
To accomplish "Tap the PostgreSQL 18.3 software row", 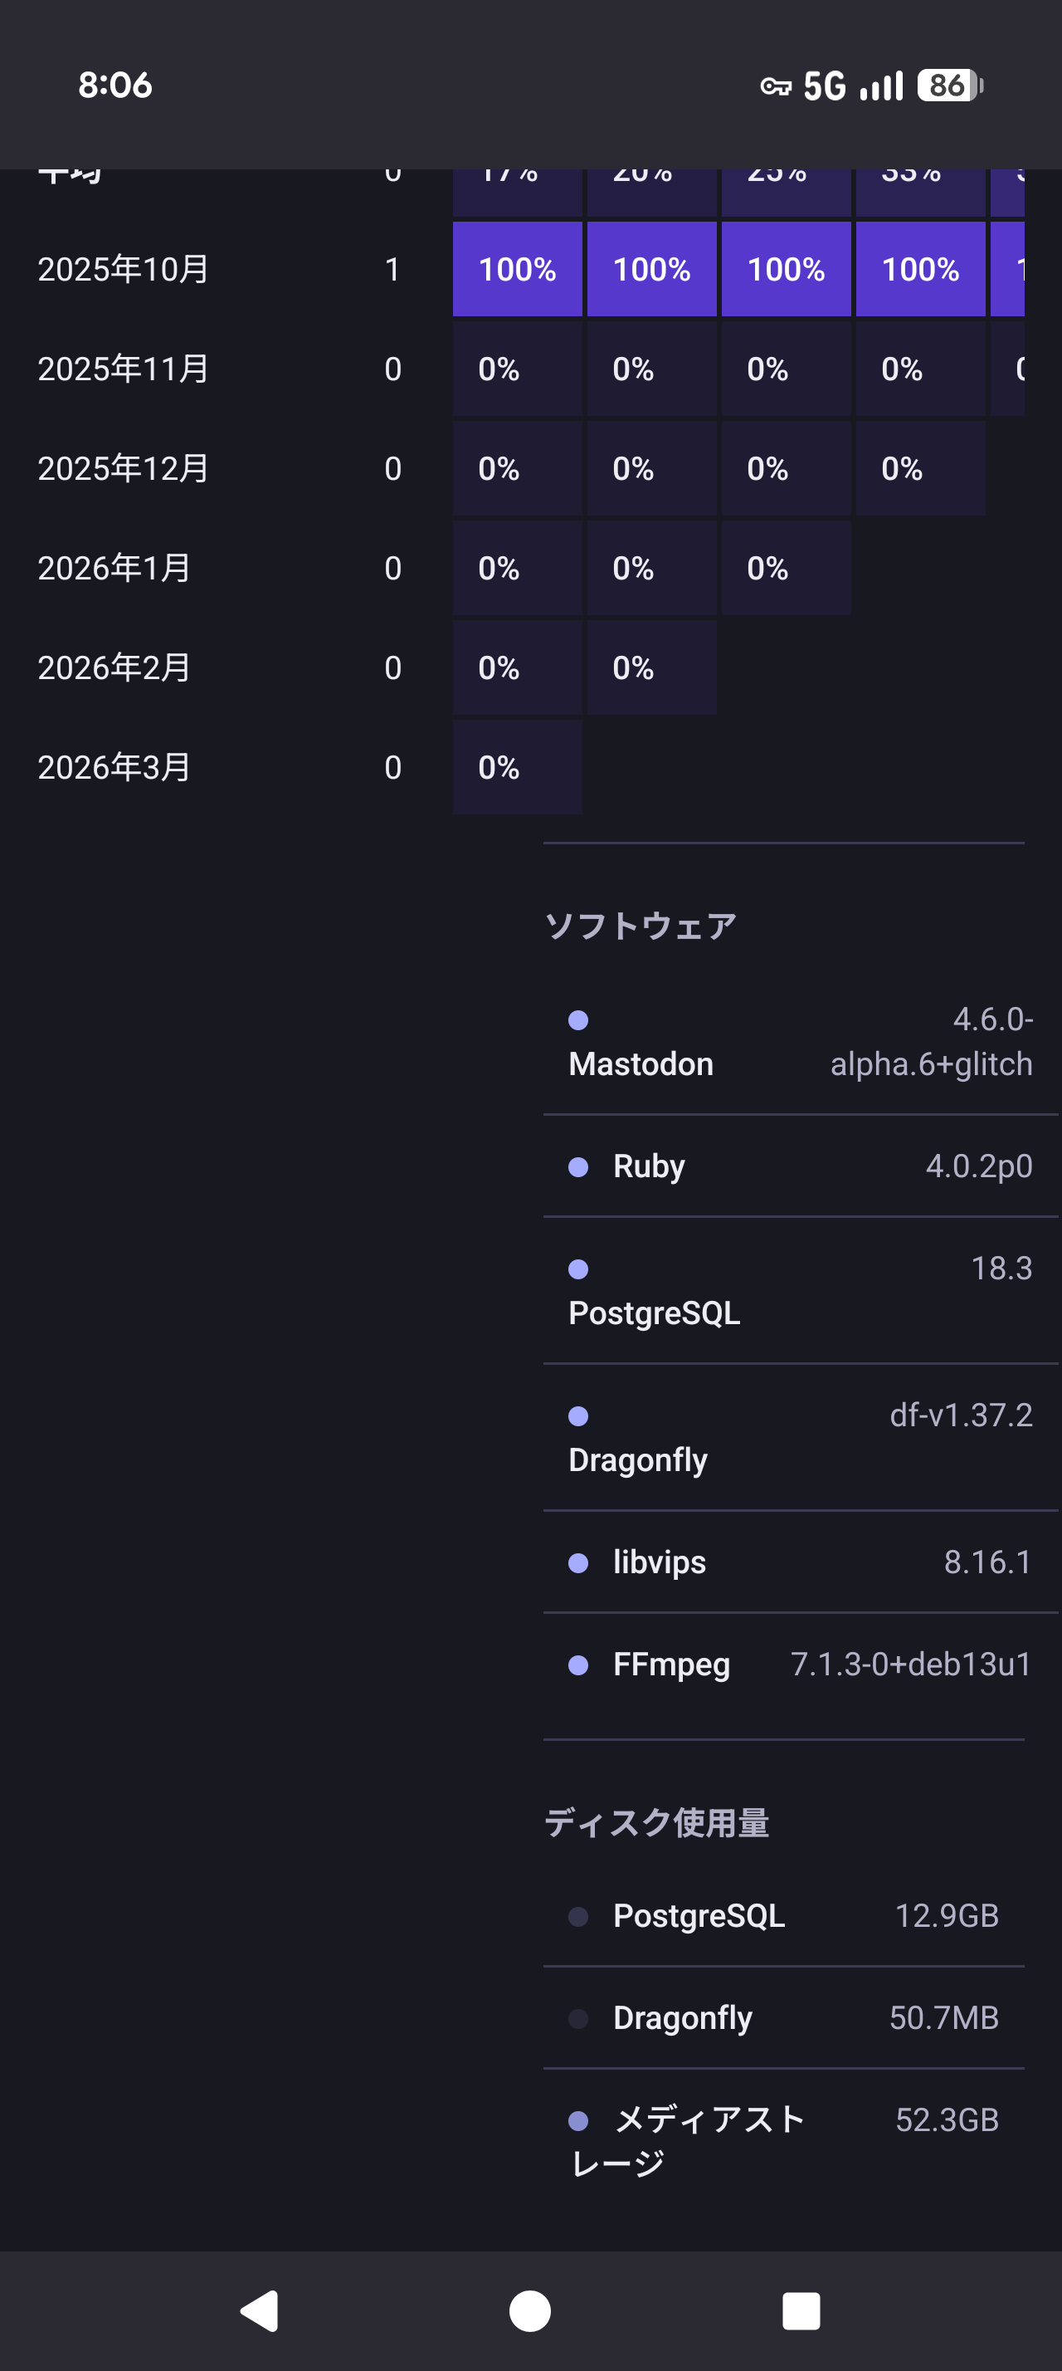I will click(x=800, y=1290).
